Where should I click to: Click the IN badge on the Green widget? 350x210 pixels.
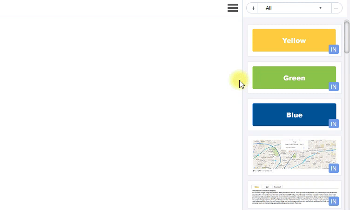click(x=333, y=86)
